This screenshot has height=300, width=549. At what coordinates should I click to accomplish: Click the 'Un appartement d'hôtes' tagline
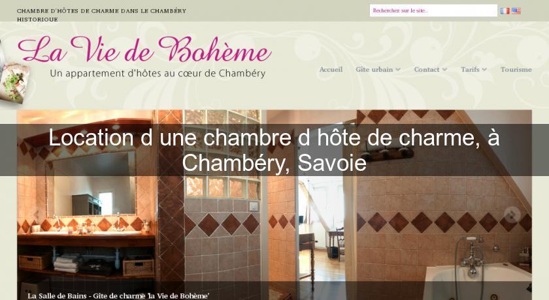pyautogui.click(x=158, y=73)
